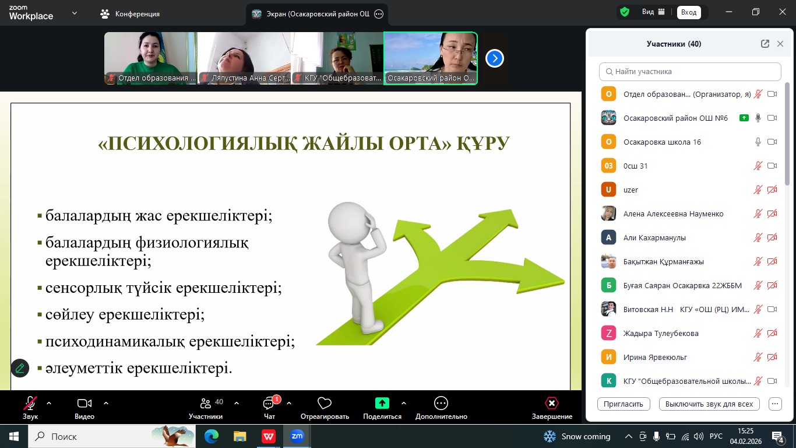Toggle microphone for Осакаровка школа 16

758,142
